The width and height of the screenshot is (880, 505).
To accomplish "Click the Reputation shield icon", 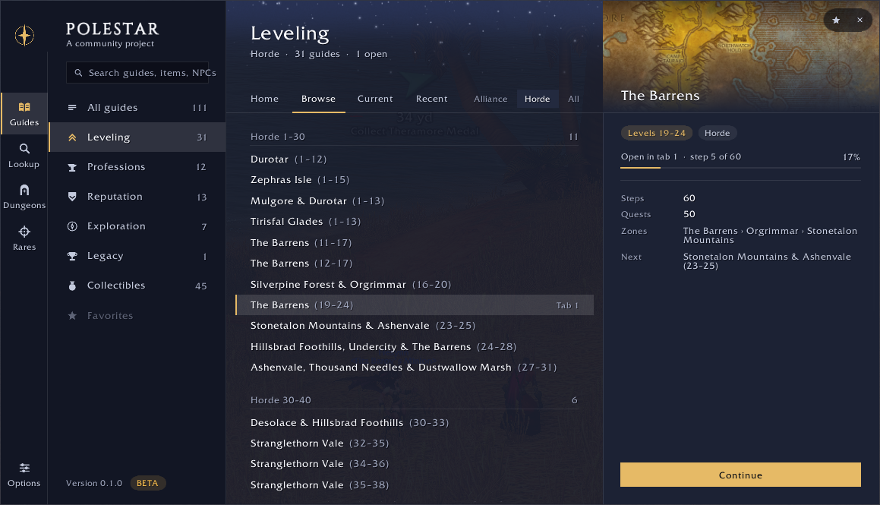I will pyautogui.click(x=72, y=197).
